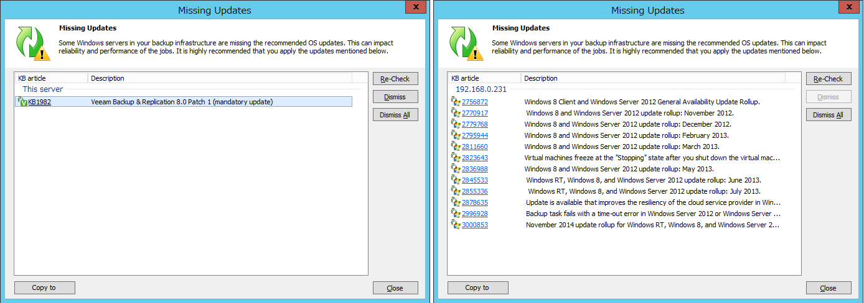Click Dismiss All in the left window
The height and width of the screenshot is (303, 864).
(395, 115)
